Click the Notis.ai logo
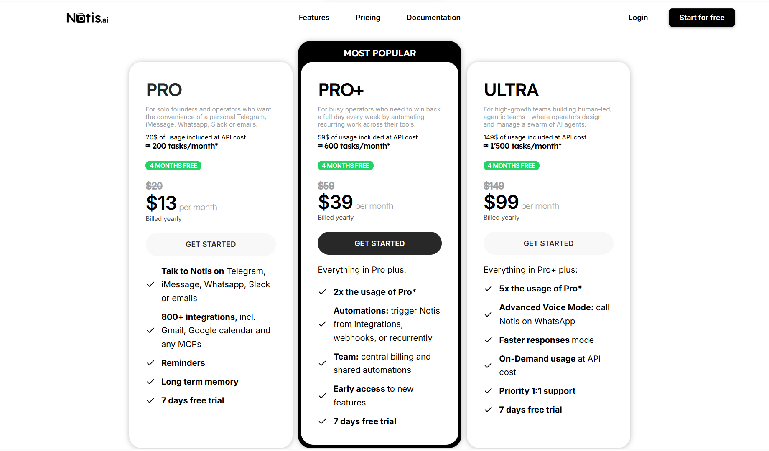The height and width of the screenshot is (451, 769). pos(87,18)
